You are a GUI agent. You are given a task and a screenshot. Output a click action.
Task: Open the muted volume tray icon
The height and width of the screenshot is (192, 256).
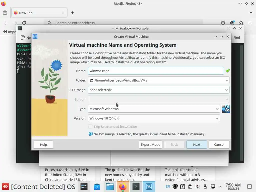[x=198, y=186]
